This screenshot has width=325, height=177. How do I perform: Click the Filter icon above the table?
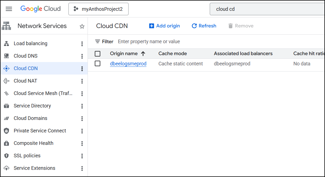[x=98, y=42]
